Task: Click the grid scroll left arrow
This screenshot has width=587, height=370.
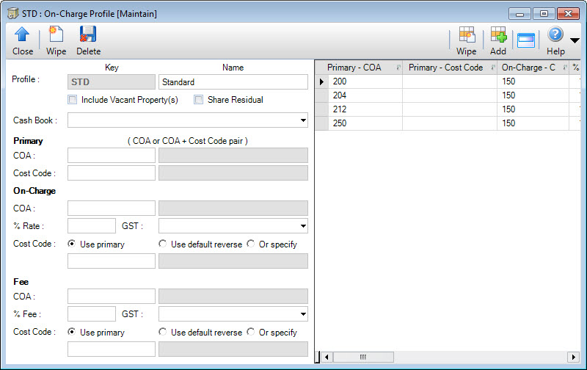Action: pyautogui.click(x=327, y=357)
